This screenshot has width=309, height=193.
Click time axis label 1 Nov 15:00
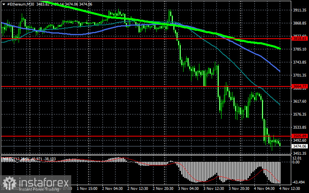pyautogui.click(x=87, y=189)
